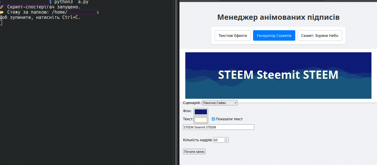The height and width of the screenshot is (165, 377).
Task: Expand the Сценарій dropdown Північне Сяйво
Action: [220, 103]
